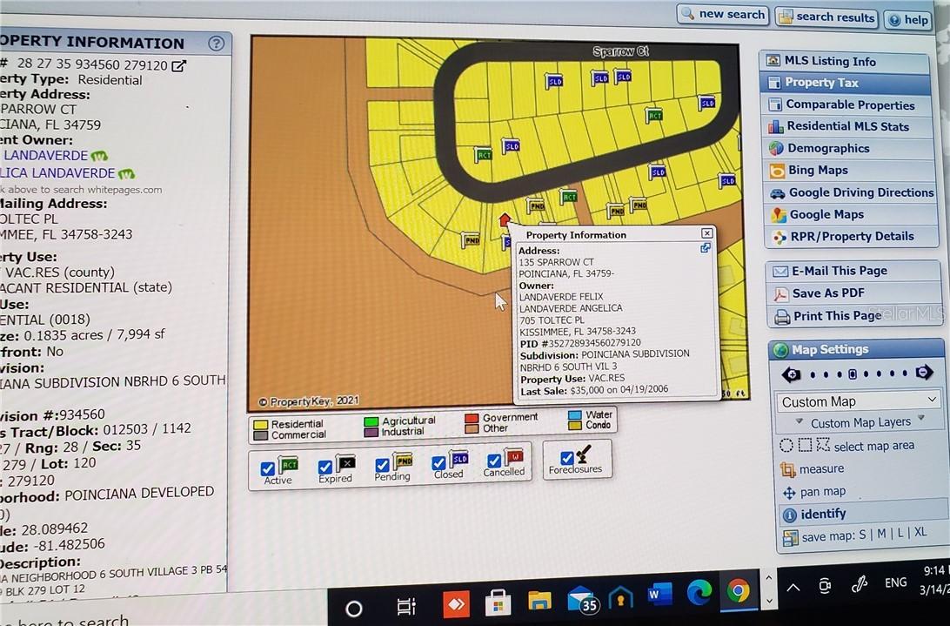Click the whitepages icon next to Angelica Landaverde
This screenshot has width=950, height=626.
(x=126, y=174)
